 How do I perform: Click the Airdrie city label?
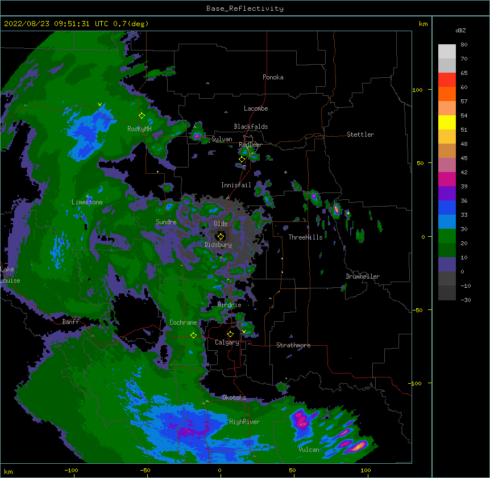point(230,305)
